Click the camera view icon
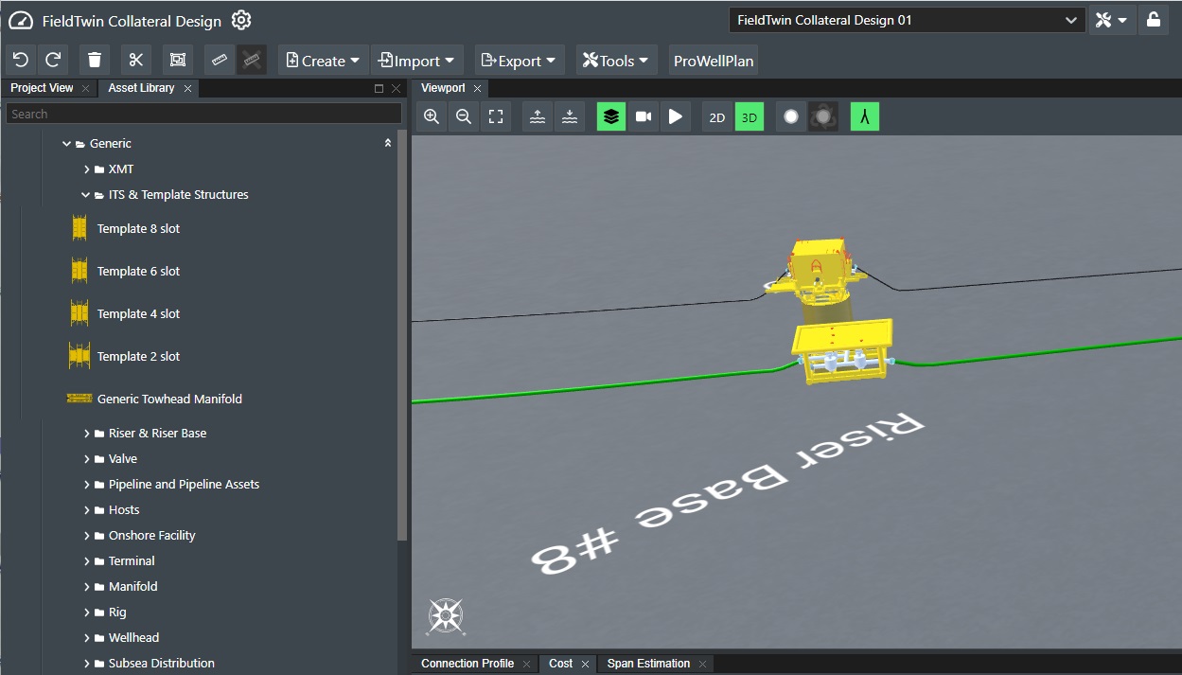 (644, 116)
